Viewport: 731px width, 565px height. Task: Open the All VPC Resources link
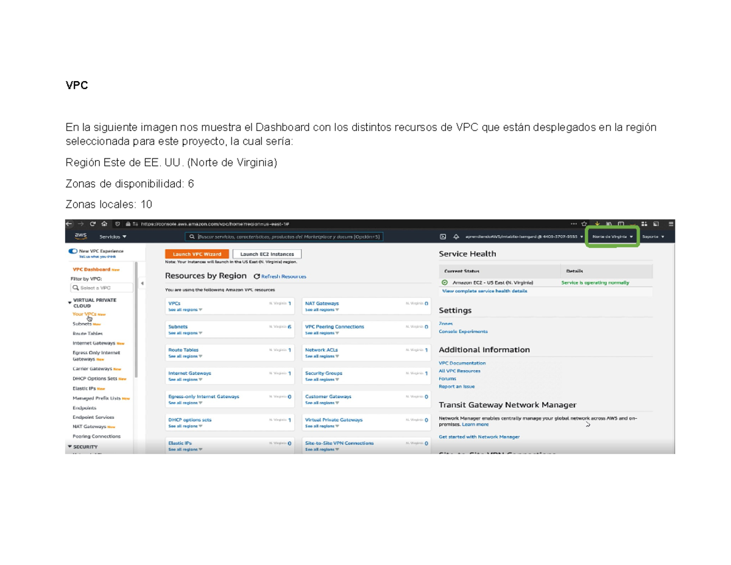459,371
